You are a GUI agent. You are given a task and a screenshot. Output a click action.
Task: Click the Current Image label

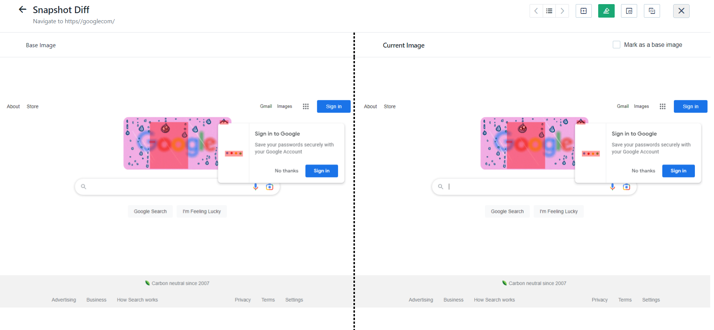click(x=404, y=45)
